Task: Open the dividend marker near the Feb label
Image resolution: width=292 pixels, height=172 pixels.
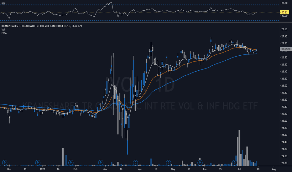Action: (x=71, y=163)
